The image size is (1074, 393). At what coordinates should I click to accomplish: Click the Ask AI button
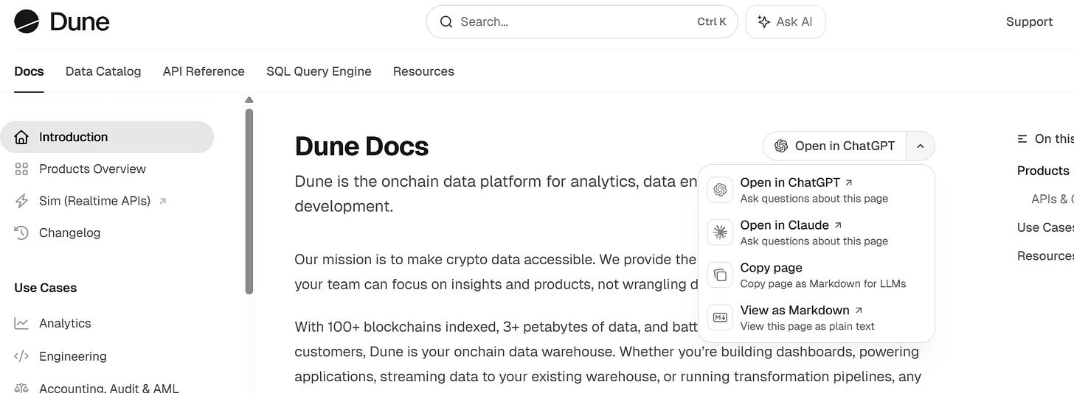tap(786, 22)
